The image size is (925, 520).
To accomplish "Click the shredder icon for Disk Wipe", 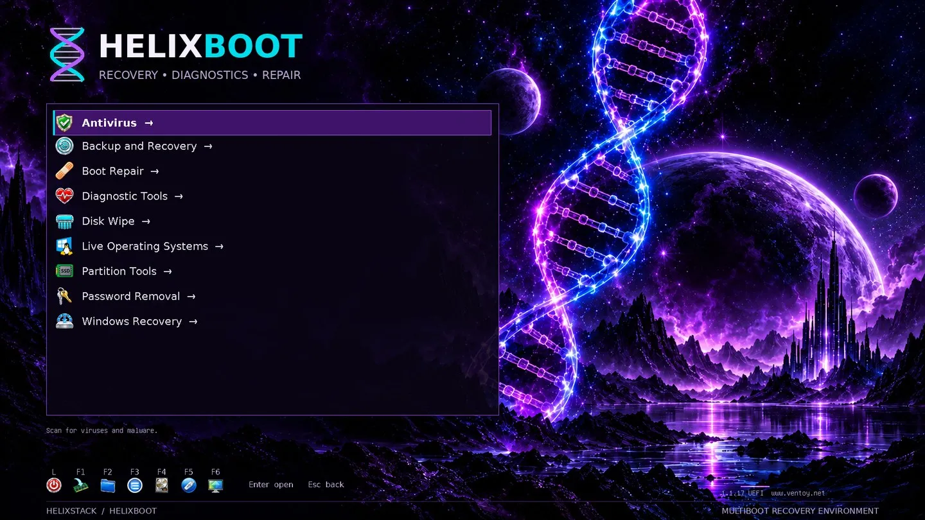I will point(64,221).
